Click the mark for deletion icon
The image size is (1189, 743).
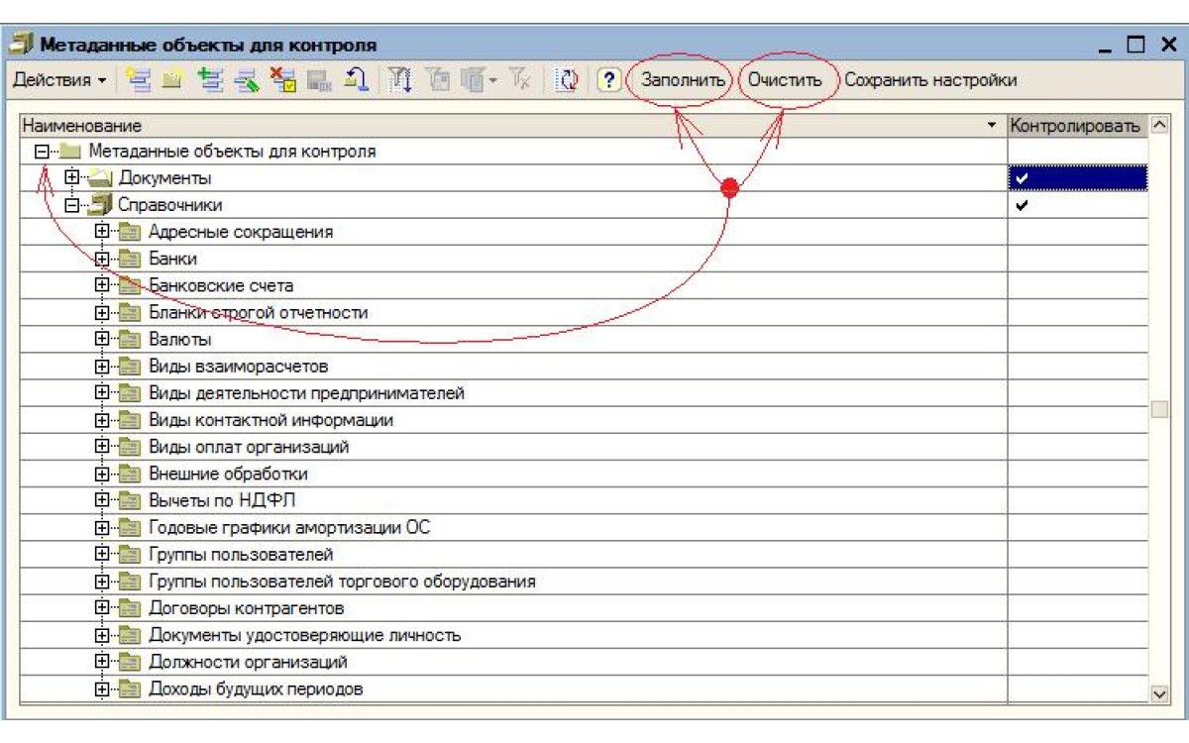281,80
